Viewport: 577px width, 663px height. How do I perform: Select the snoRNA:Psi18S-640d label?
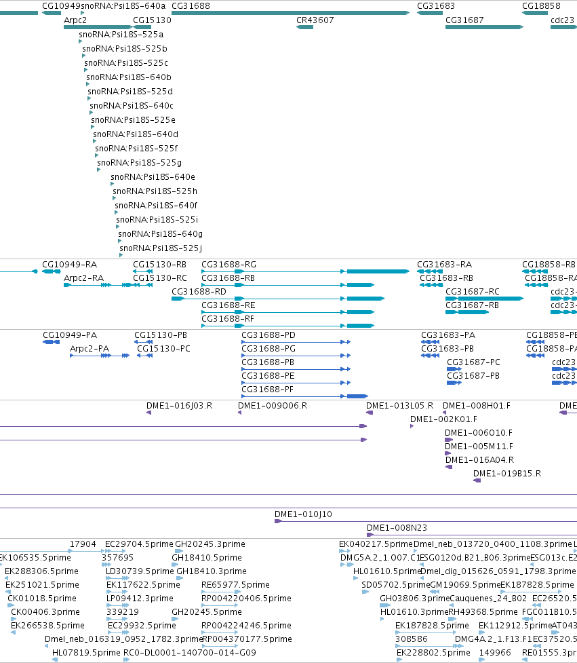click(136, 134)
